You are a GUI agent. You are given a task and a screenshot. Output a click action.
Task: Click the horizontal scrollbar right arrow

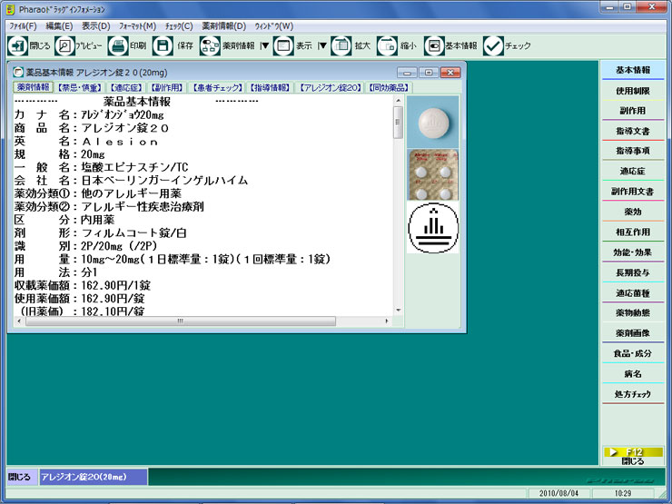point(387,321)
